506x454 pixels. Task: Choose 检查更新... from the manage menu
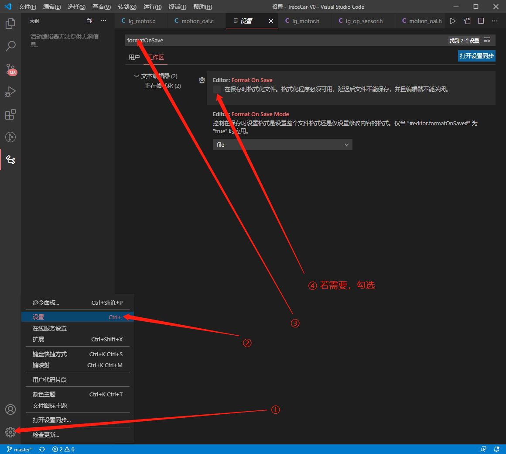78,435
